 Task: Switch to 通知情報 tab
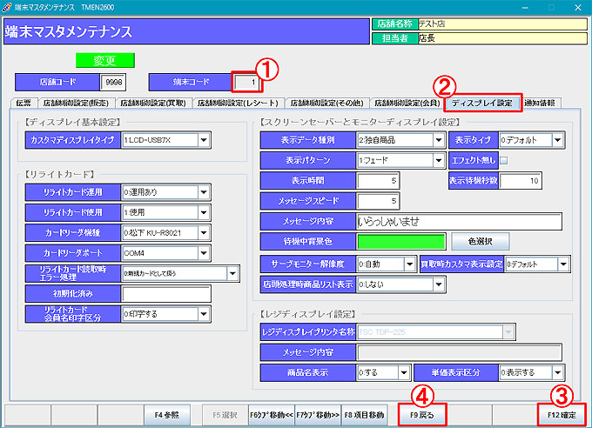pyautogui.click(x=540, y=103)
